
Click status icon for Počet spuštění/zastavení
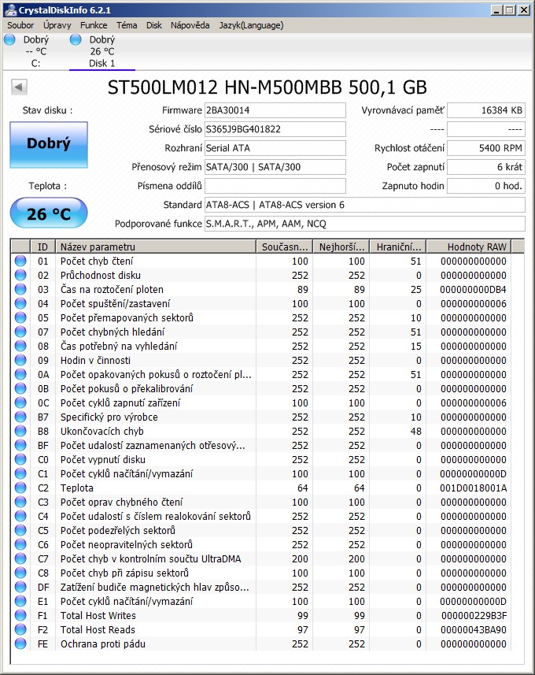[20, 303]
